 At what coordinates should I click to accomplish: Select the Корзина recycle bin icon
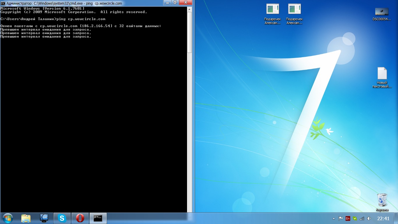coord(382,200)
